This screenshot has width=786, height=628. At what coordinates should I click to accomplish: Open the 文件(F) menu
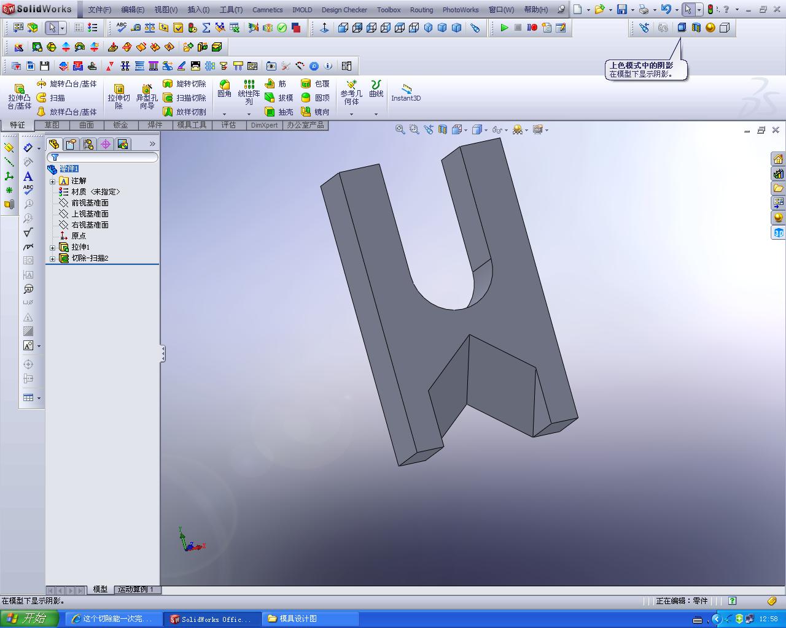pos(99,10)
